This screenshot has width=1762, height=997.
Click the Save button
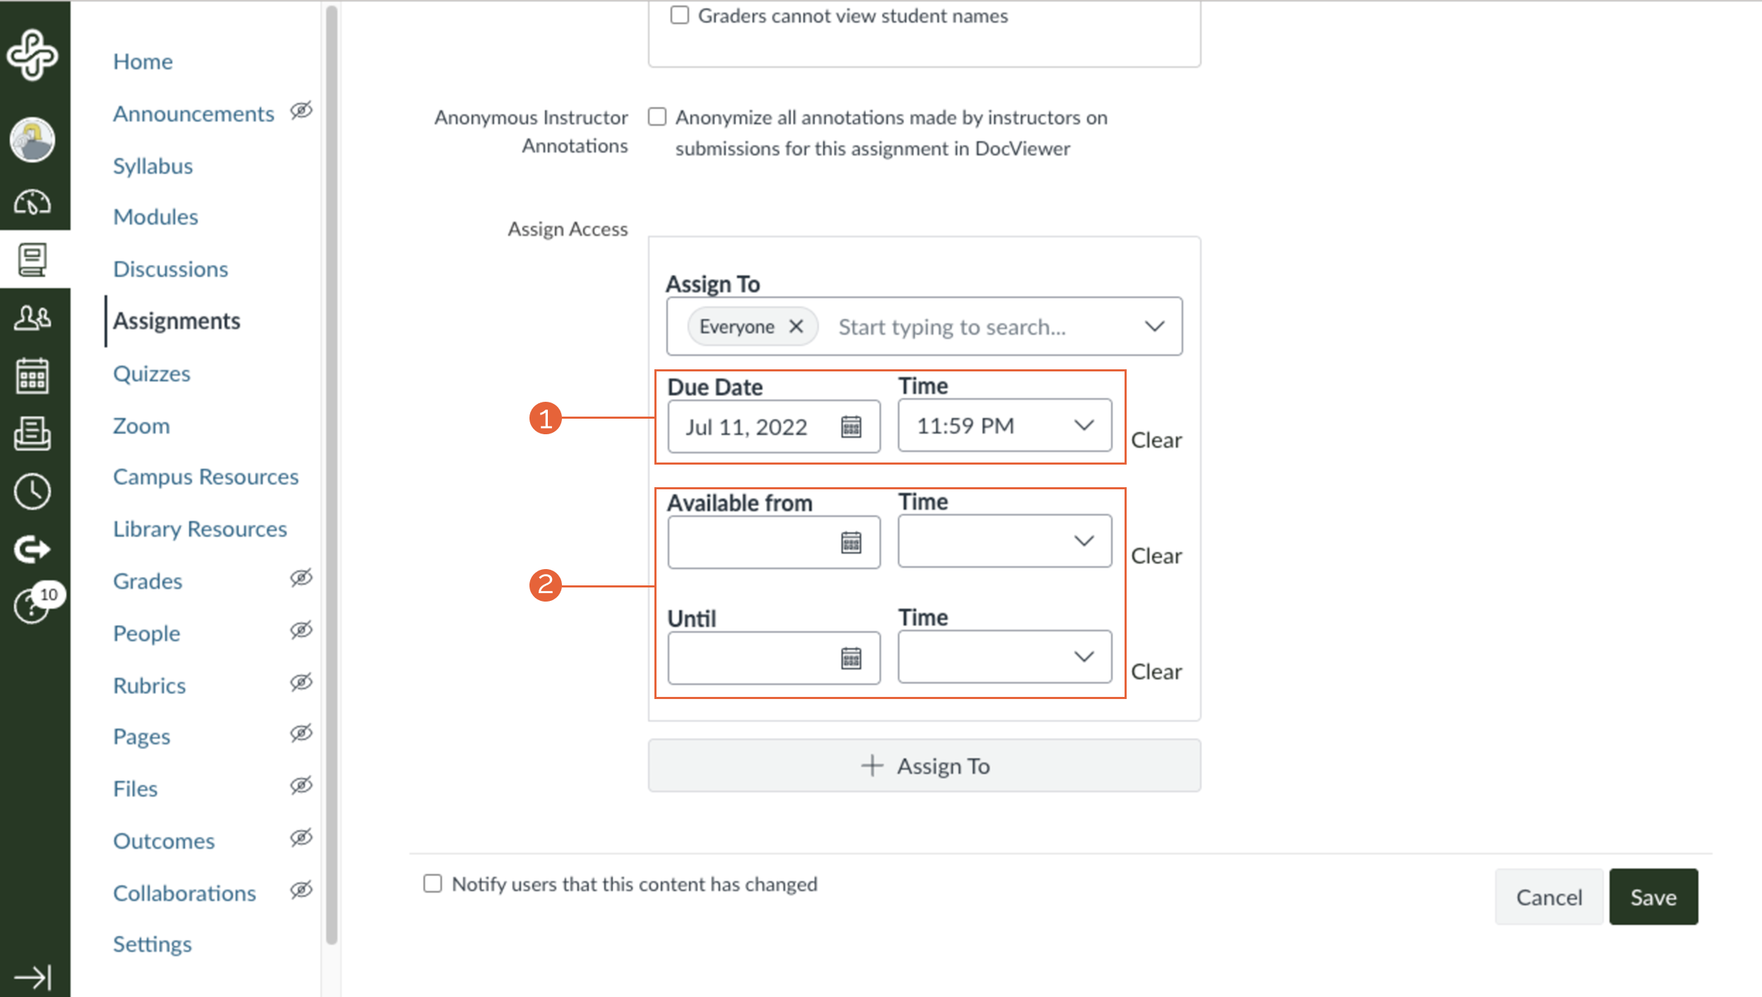(x=1653, y=897)
